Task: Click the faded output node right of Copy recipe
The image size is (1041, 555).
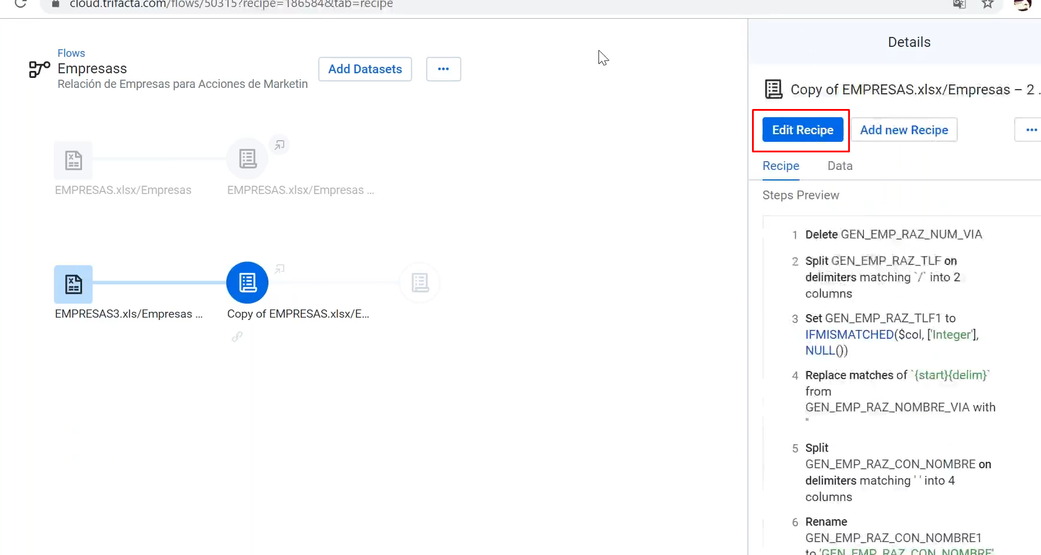Action: click(x=420, y=282)
